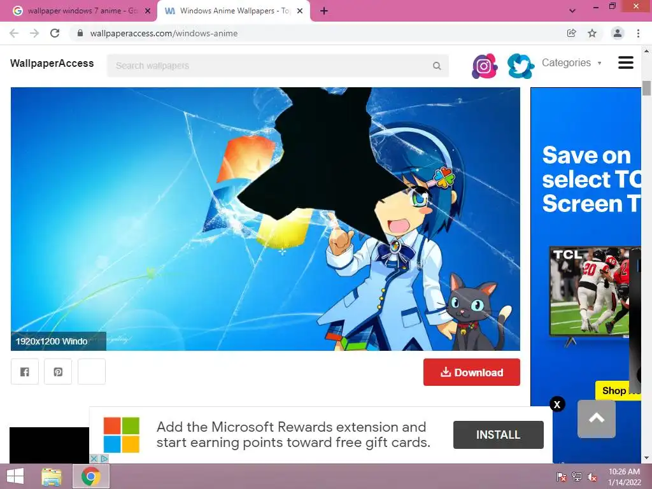This screenshot has width=652, height=489.
Task: Bookmark this page with star
Action: point(592,33)
